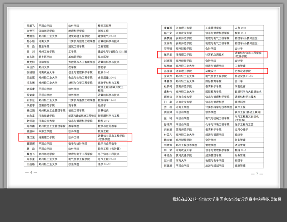Click the 作物学 major cell
The image size is (287, 222).
tap(102, 67)
